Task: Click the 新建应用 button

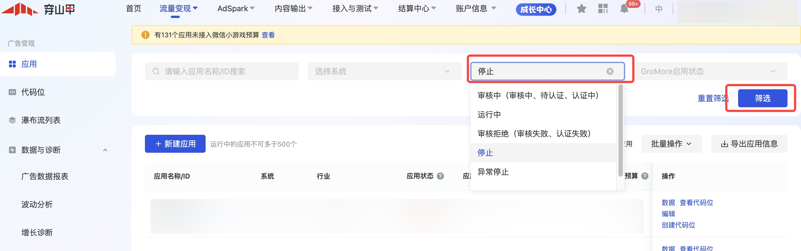Action: coord(175,144)
